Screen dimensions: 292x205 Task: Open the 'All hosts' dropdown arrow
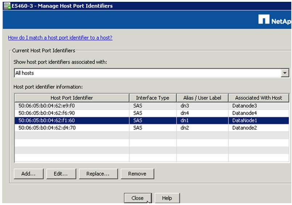[x=285, y=73]
